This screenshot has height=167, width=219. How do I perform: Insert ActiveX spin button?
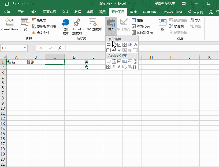pos(109,66)
